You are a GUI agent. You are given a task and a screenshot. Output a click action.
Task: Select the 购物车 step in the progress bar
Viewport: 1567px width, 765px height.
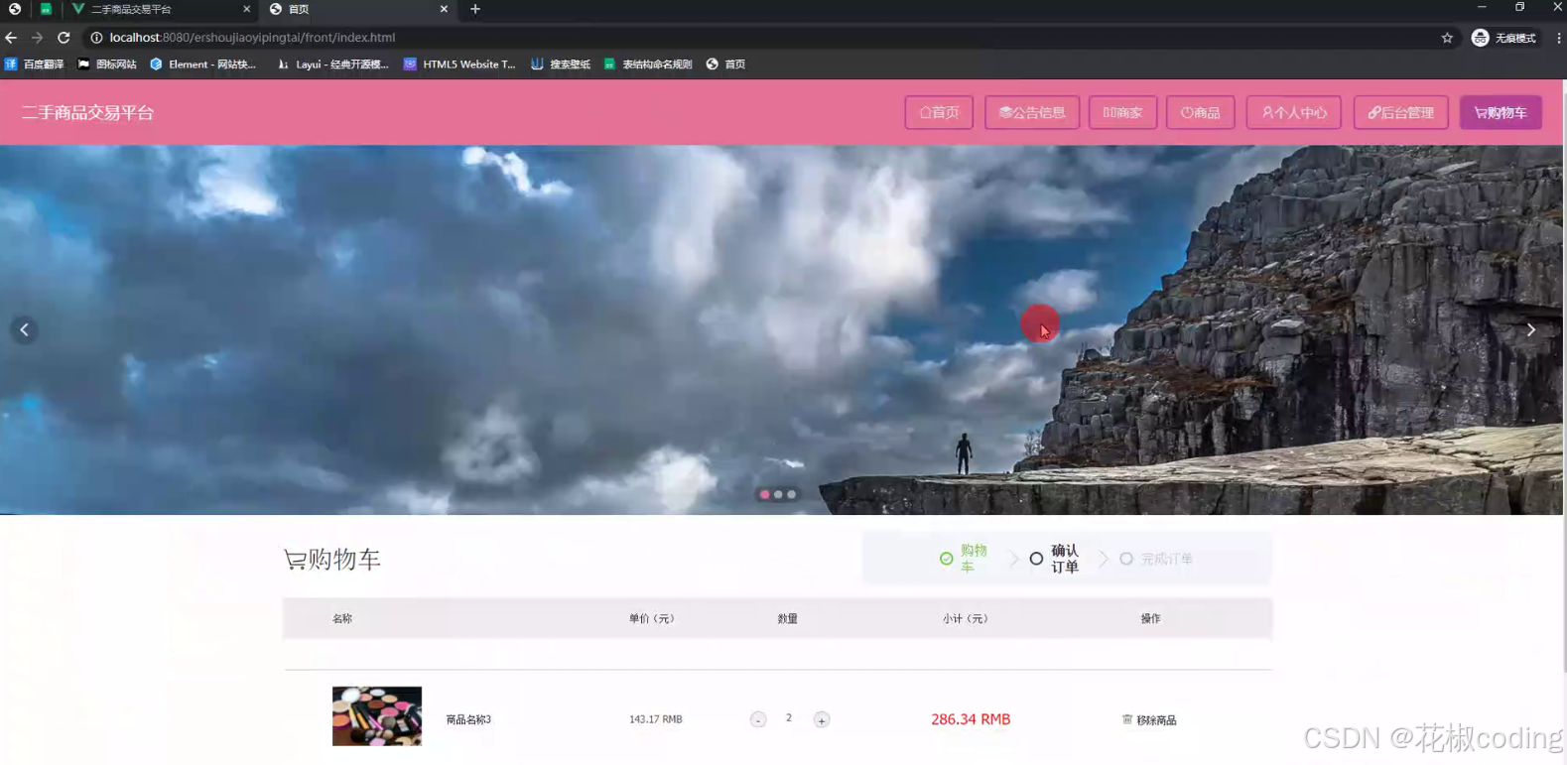click(965, 558)
